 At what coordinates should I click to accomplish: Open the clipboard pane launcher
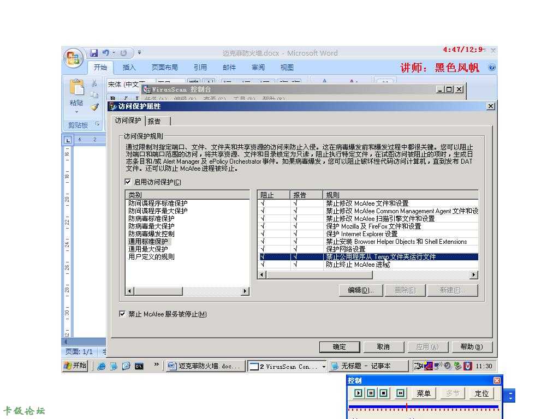[97, 124]
